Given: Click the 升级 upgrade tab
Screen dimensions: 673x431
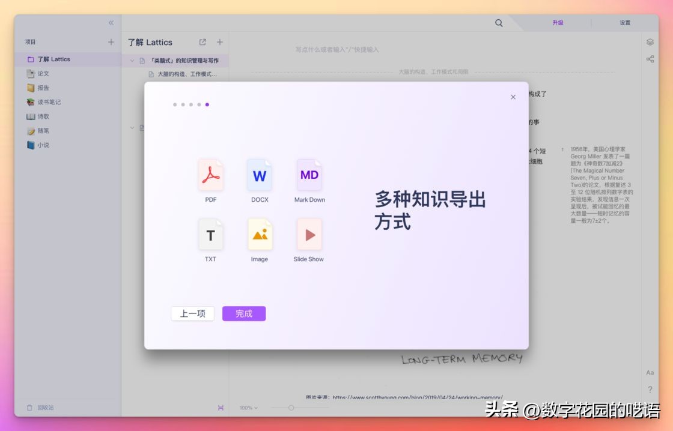Looking at the screenshot, I should [558, 23].
